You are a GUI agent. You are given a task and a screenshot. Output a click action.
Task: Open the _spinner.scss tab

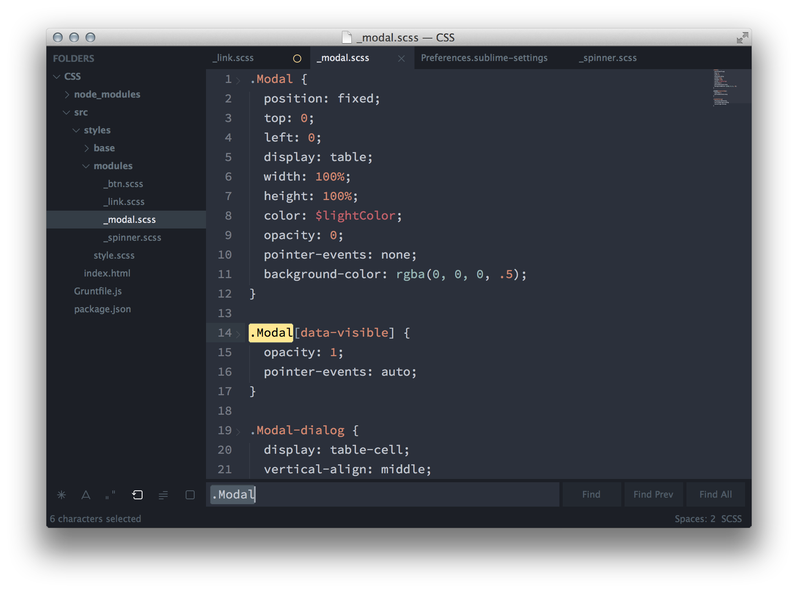608,58
